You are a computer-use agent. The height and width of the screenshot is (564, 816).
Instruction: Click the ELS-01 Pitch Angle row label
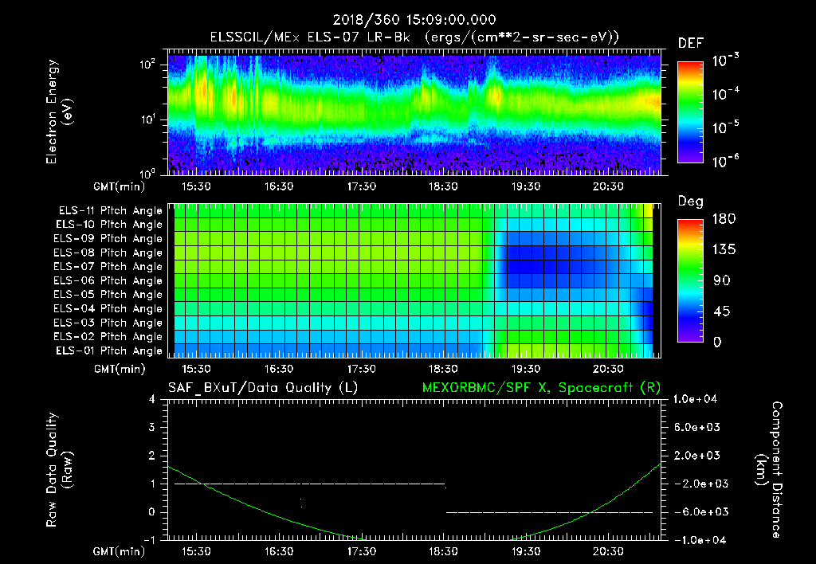pyautogui.click(x=109, y=351)
